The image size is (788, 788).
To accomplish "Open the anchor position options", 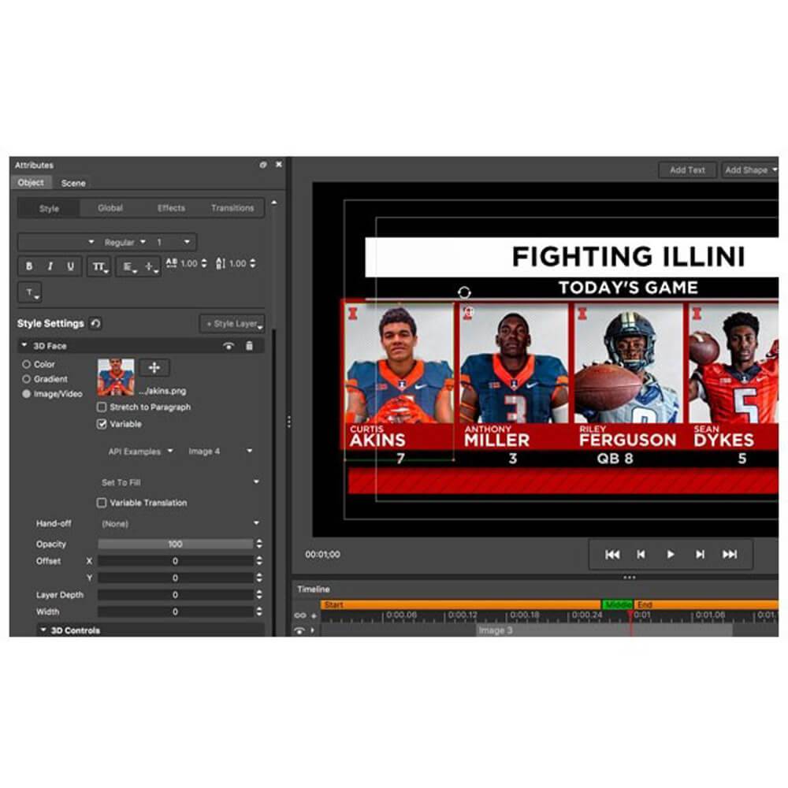I will (x=151, y=267).
